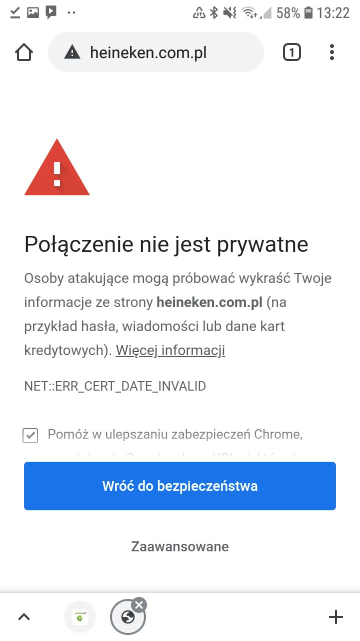Tap the NET::ERR_CERT_DATE_INVALID error code
This screenshot has width=360, height=641.
click(115, 386)
